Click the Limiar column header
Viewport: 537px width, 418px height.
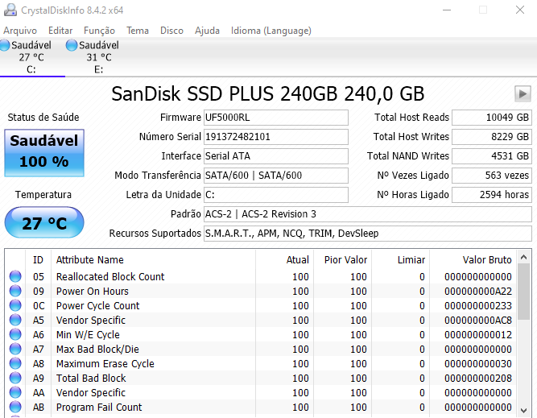(x=400, y=259)
